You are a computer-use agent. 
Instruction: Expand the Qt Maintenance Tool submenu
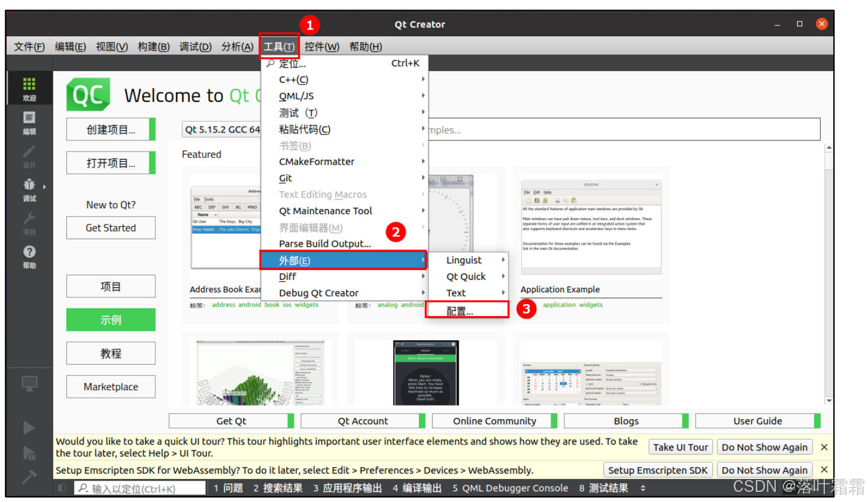click(x=344, y=211)
